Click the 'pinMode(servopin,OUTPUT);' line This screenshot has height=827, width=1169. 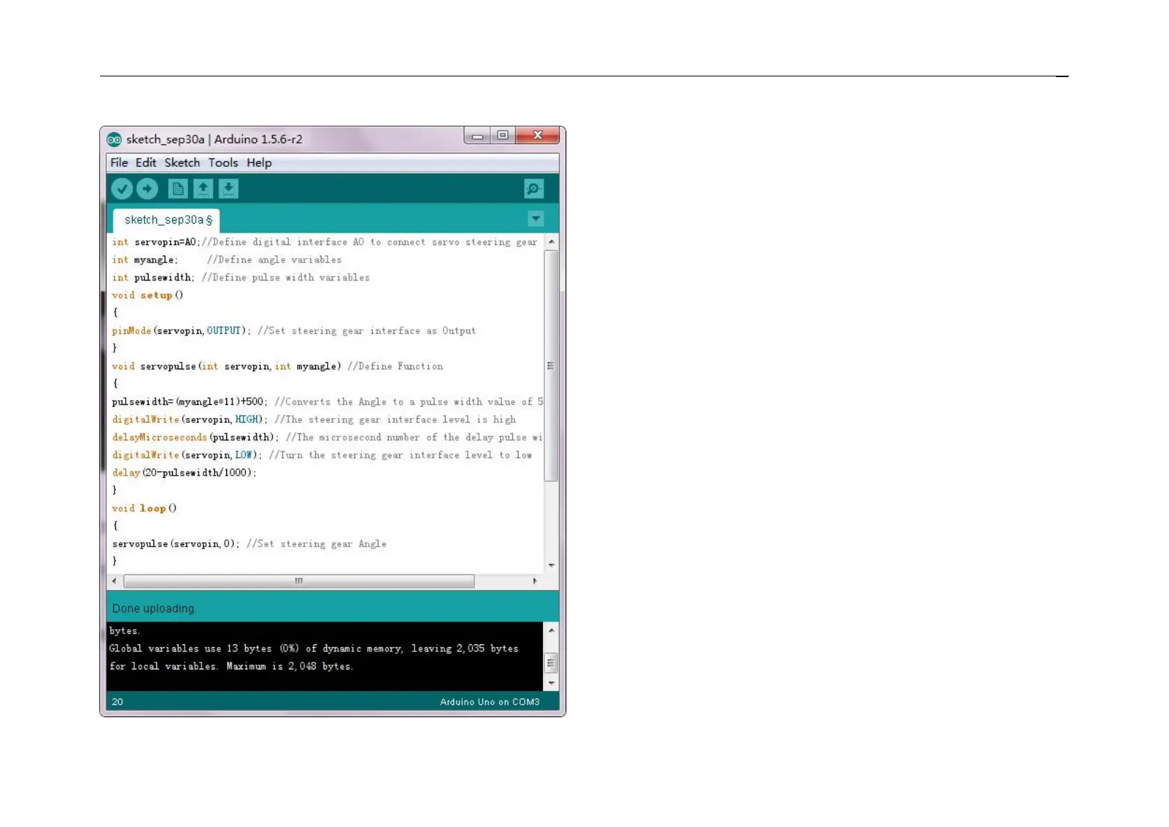294,331
